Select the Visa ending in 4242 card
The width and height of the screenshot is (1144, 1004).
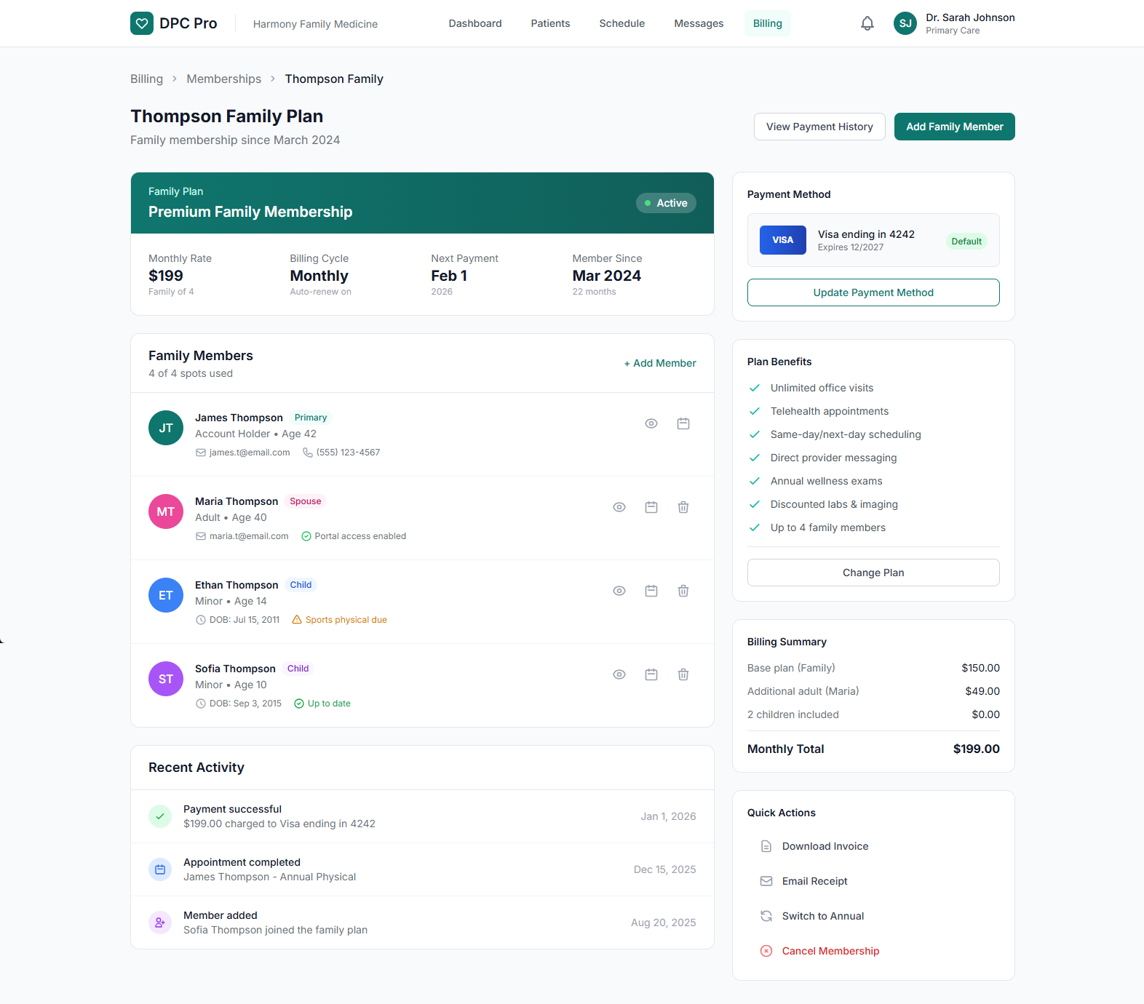pos(873,240)
